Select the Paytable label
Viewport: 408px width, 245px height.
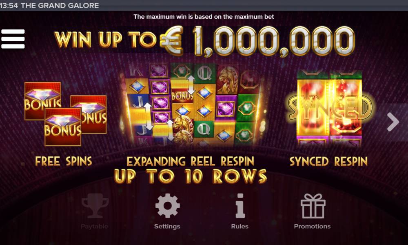(x=95, y=226)
